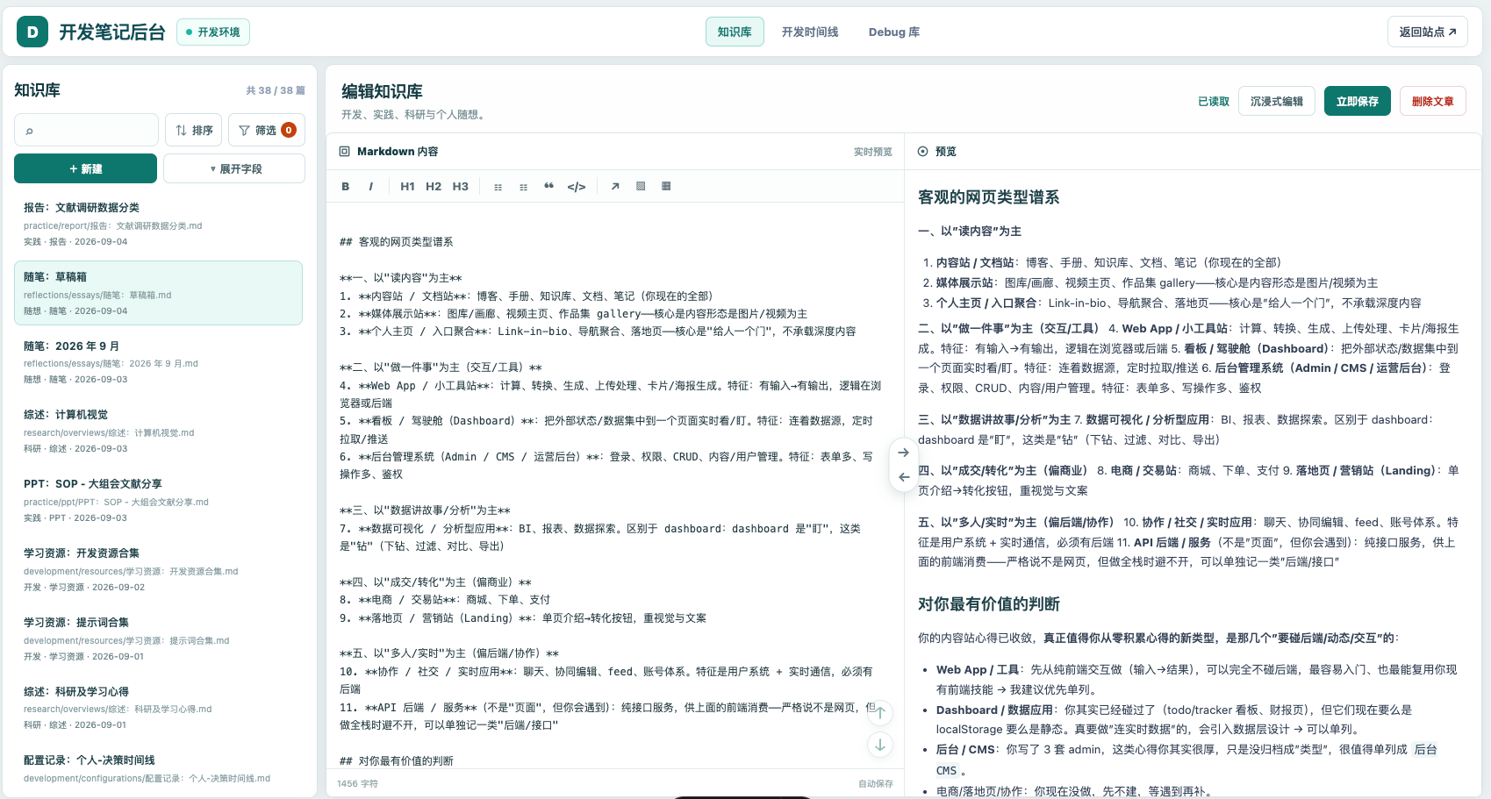The height and width of the screenshot is (799, 1491).
Task: Expand fields with 展开字段
Action: pyautogui.click(x=234, y=168)
